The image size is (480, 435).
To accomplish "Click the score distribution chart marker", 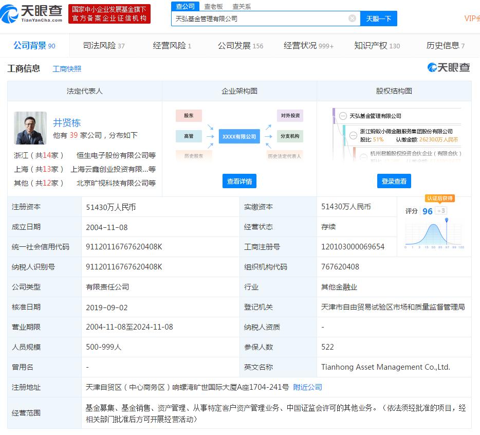I will [447, 221].
